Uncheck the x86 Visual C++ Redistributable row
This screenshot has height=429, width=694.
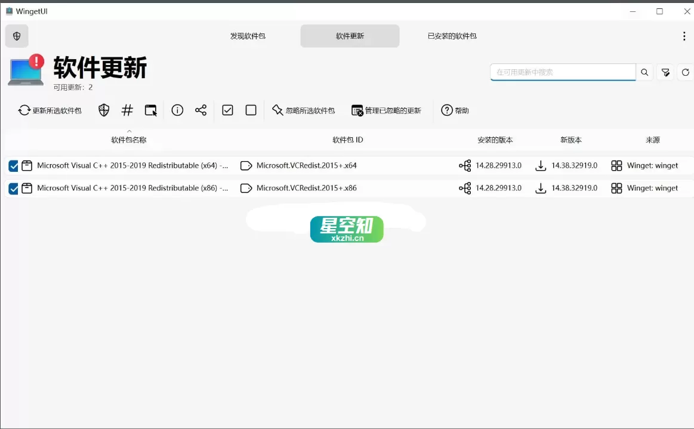[13, 188]
